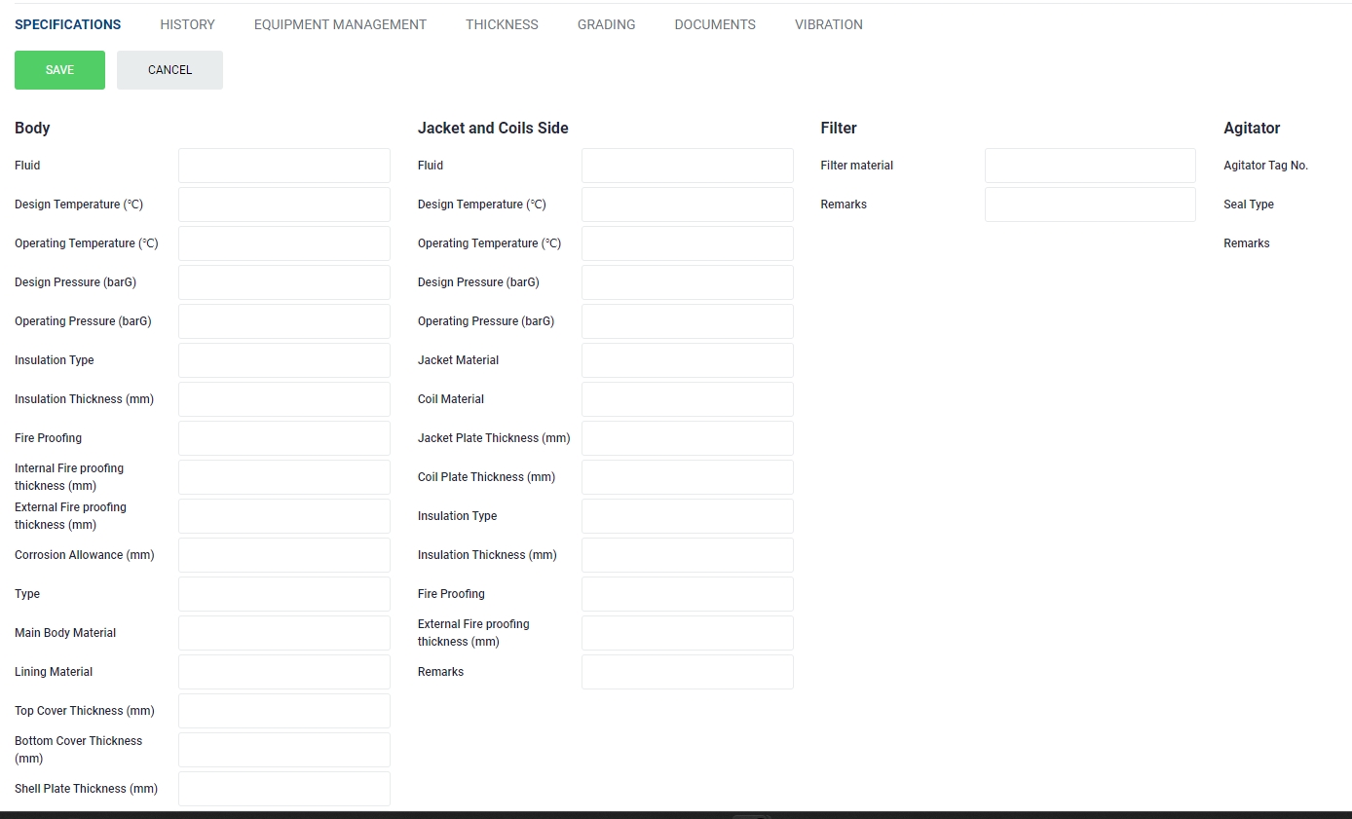Image resolution: width=1352 pixels, height=819 pixels.
Task: Switch to the History tab
Action: 187,24
